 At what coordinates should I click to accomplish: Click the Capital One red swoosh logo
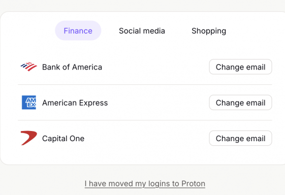pyautogui.click(x=29, y=138)
